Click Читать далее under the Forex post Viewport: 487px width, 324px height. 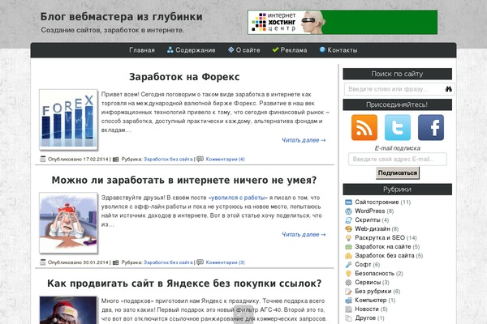(x=304, y=140)
